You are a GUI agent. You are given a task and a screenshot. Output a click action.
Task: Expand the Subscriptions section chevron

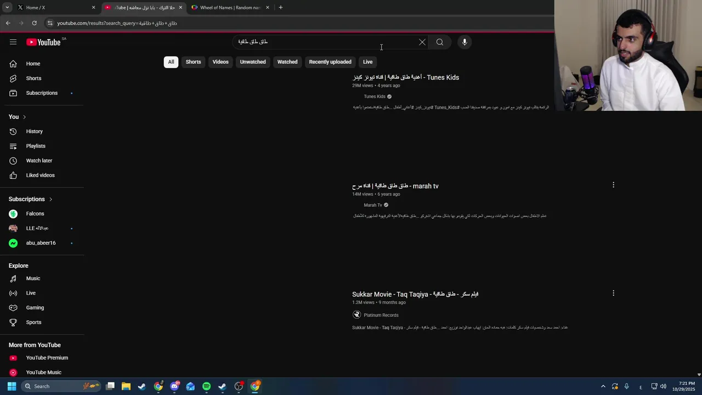50,199
